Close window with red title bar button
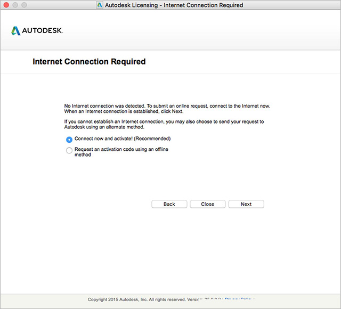Viewport: 341px width, 309px height. coord(6,5)
